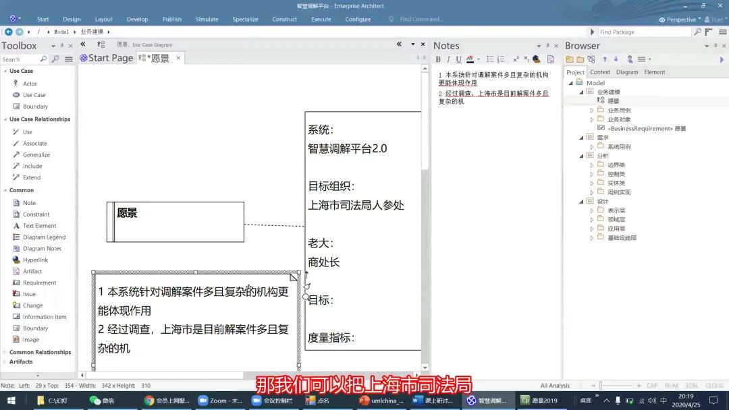Select the 系统用例 tree item
This screenshot has height=410, width=729.
(x=619, y=147)
